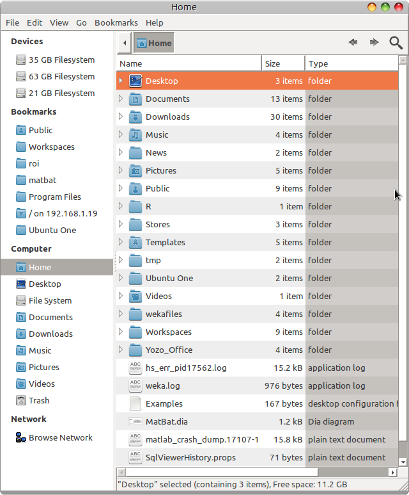
Task: Go back with the left arrow icon
Action: (353, 42)
